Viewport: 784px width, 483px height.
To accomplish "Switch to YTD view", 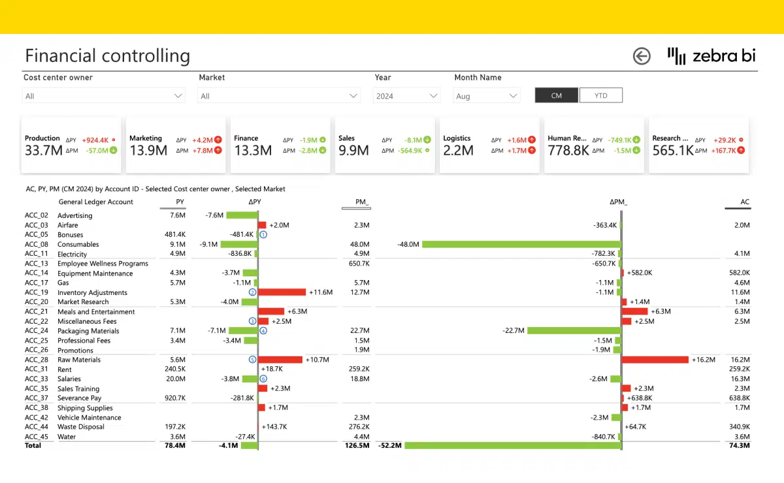I will click(x=600, y=95).
